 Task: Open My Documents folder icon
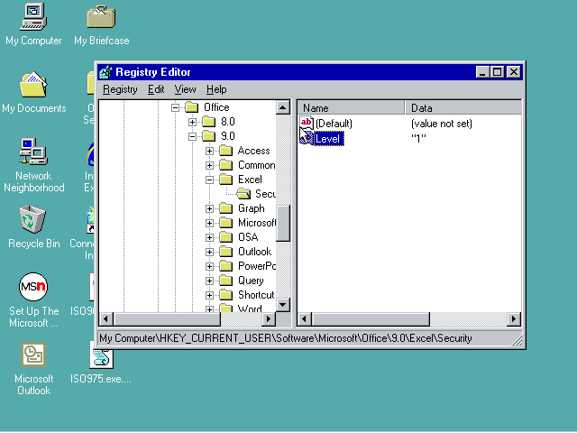pos(33,85)
